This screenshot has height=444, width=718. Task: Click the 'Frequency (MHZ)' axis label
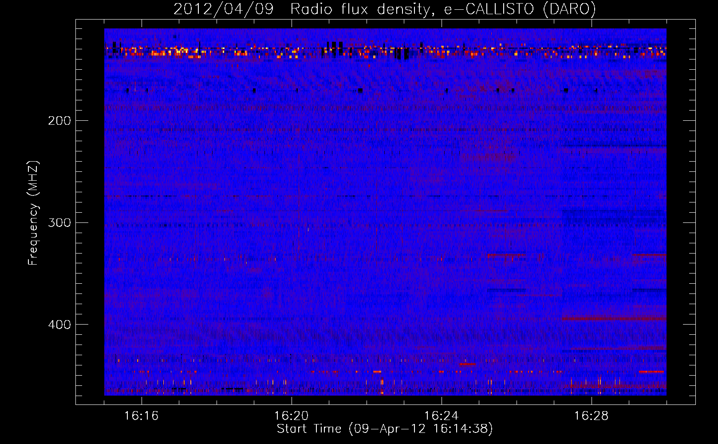point(33,213)
